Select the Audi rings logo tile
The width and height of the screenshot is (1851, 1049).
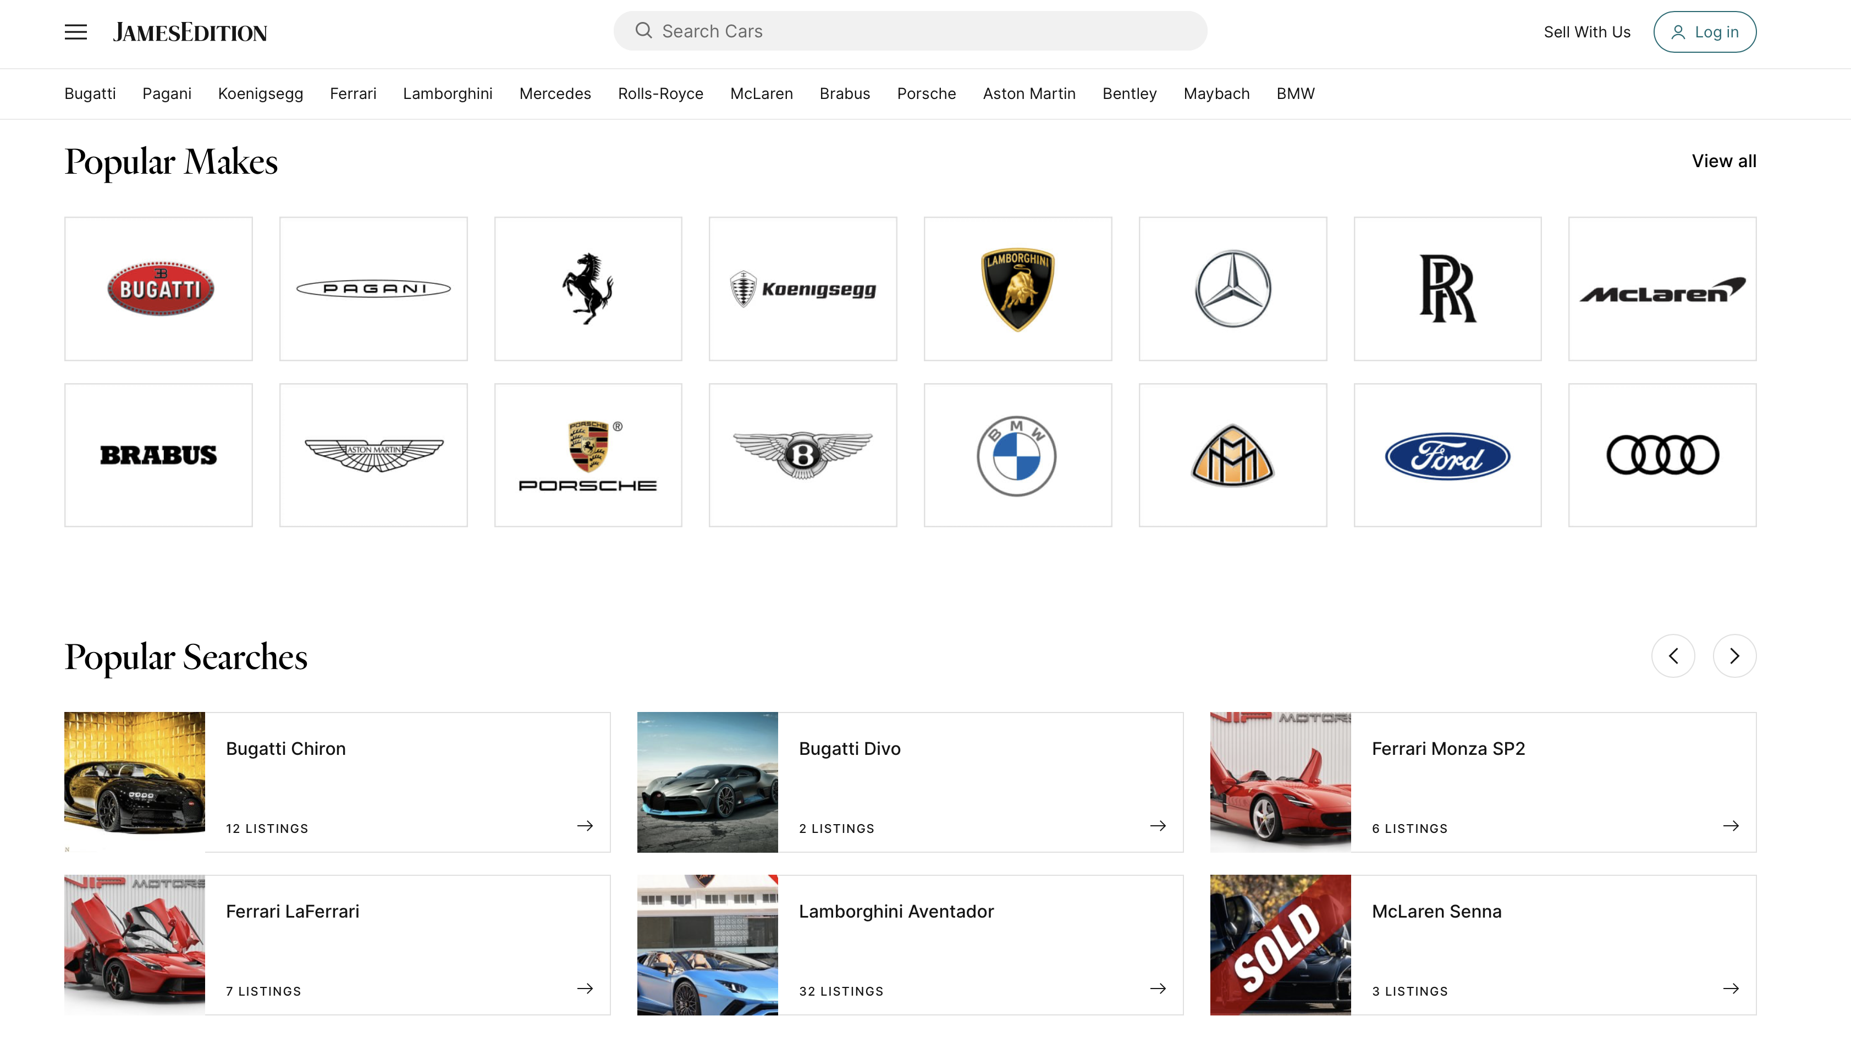[1662, 455]
